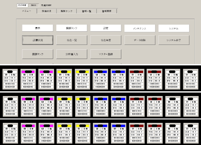Select rightmost dark red header in bottom tank row
The width and height of the screenshot is (201, 145).
[155, 126]
